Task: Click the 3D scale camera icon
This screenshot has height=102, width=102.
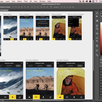Action: point(73,7)
